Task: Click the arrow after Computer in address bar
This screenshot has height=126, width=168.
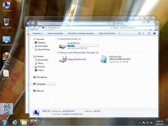Action: (x=59, y=28)
